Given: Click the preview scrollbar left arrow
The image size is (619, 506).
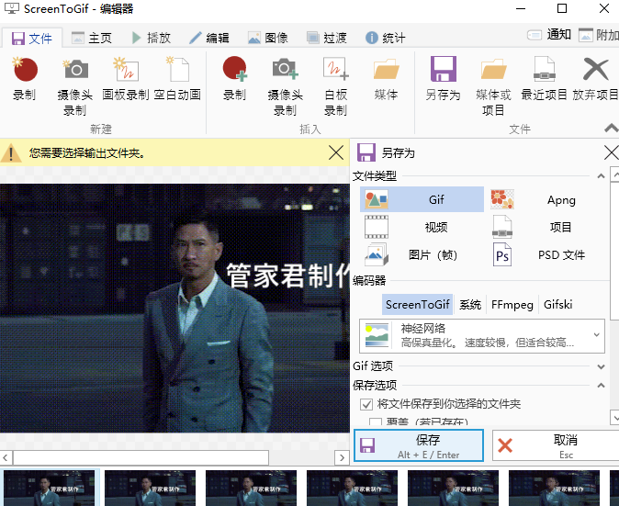Looking at the screenshot, I should pyautogui.click(x=6, y=458).
